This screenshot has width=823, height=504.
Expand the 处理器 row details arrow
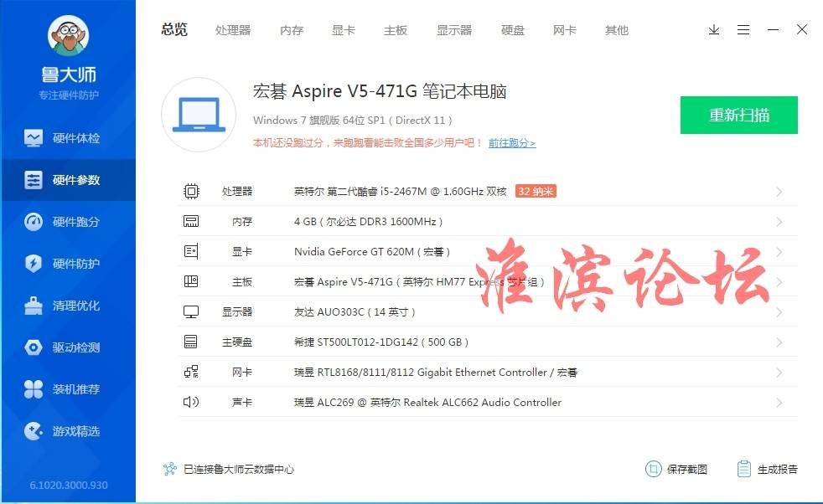tap(779, 192)
